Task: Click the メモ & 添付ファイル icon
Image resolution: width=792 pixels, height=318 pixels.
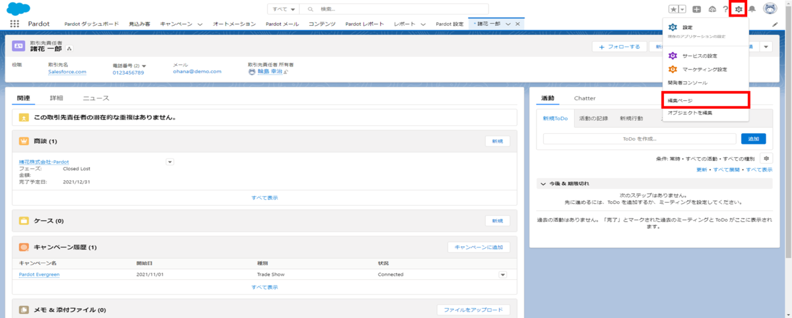Action: (24, 309)
